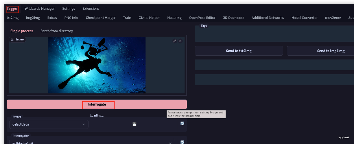Open the Wildcards Manager tab
The height and width of the screenshot is (144, 354).
coord(39,9)
